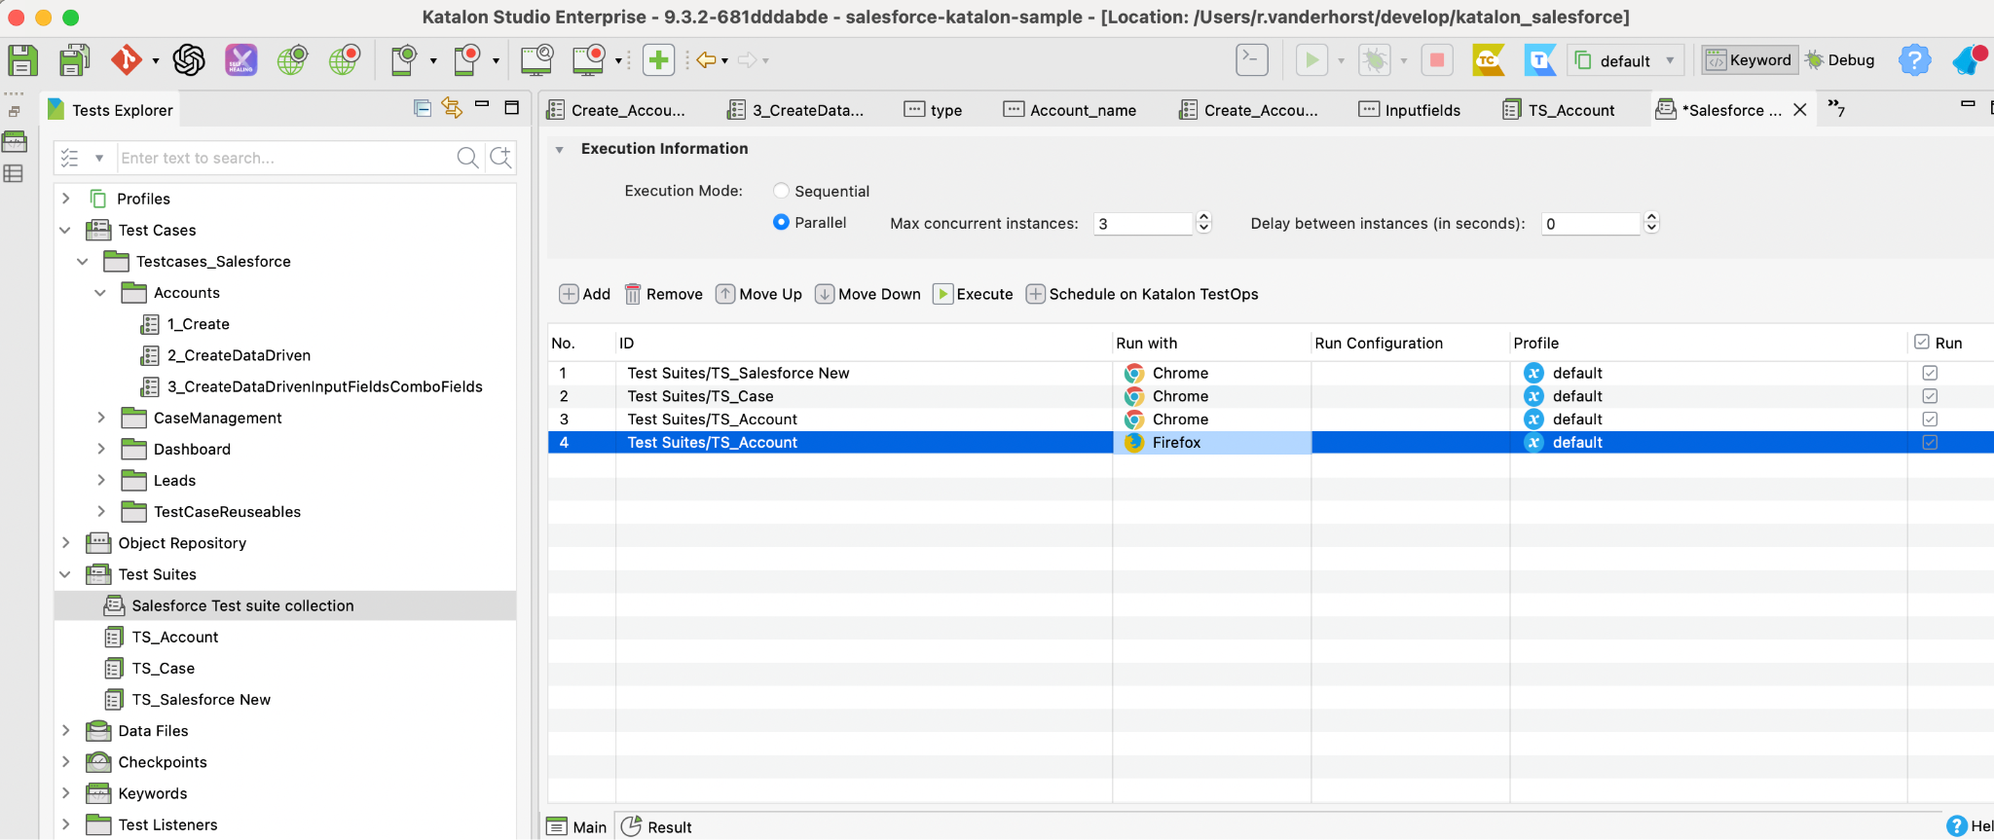Open the Result tab at bottom
The image size is (1994, 840).
coord(658,827)
